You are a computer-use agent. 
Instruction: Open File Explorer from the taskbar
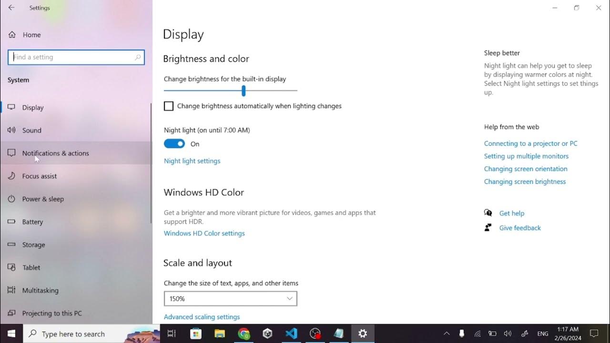219,333
